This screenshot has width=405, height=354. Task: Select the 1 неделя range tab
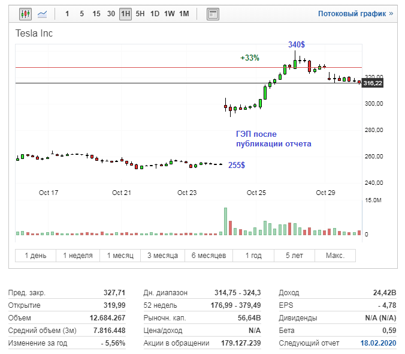click(78, 256)
